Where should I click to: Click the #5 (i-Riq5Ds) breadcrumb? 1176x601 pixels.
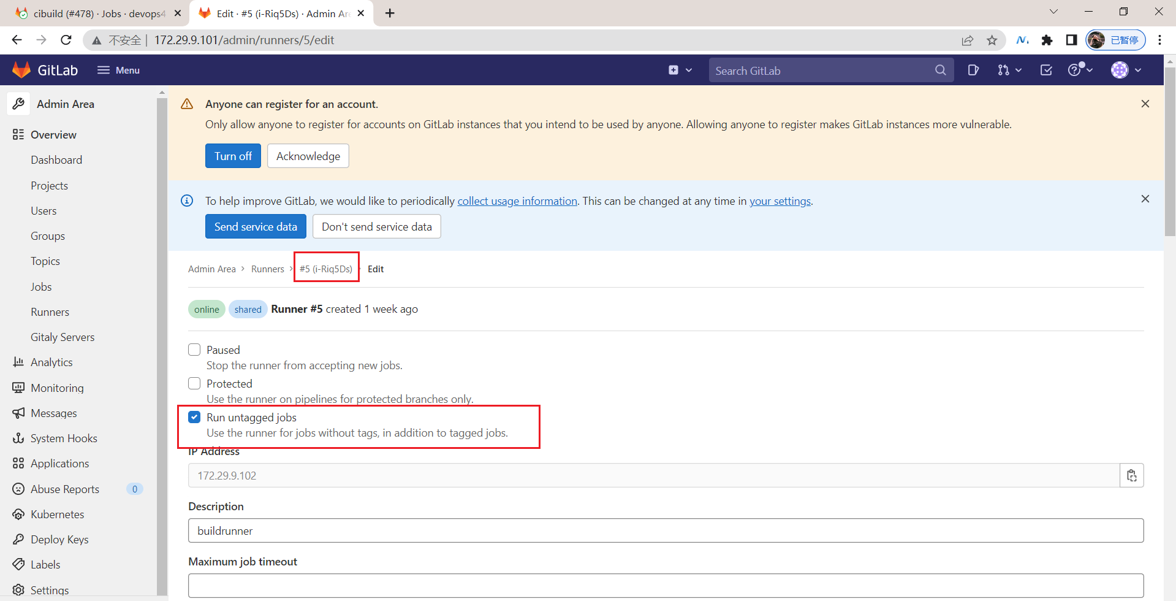(x=326, y=269)
